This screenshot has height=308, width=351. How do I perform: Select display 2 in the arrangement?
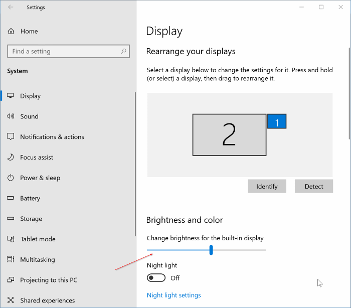229,134
